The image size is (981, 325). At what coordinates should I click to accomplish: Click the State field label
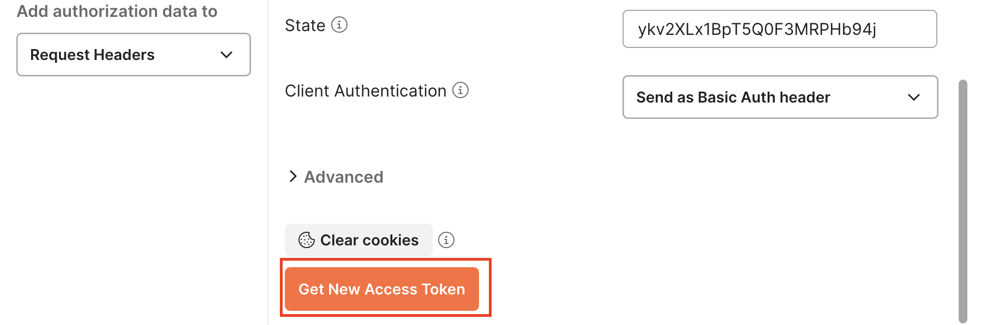tap(305, 26)
